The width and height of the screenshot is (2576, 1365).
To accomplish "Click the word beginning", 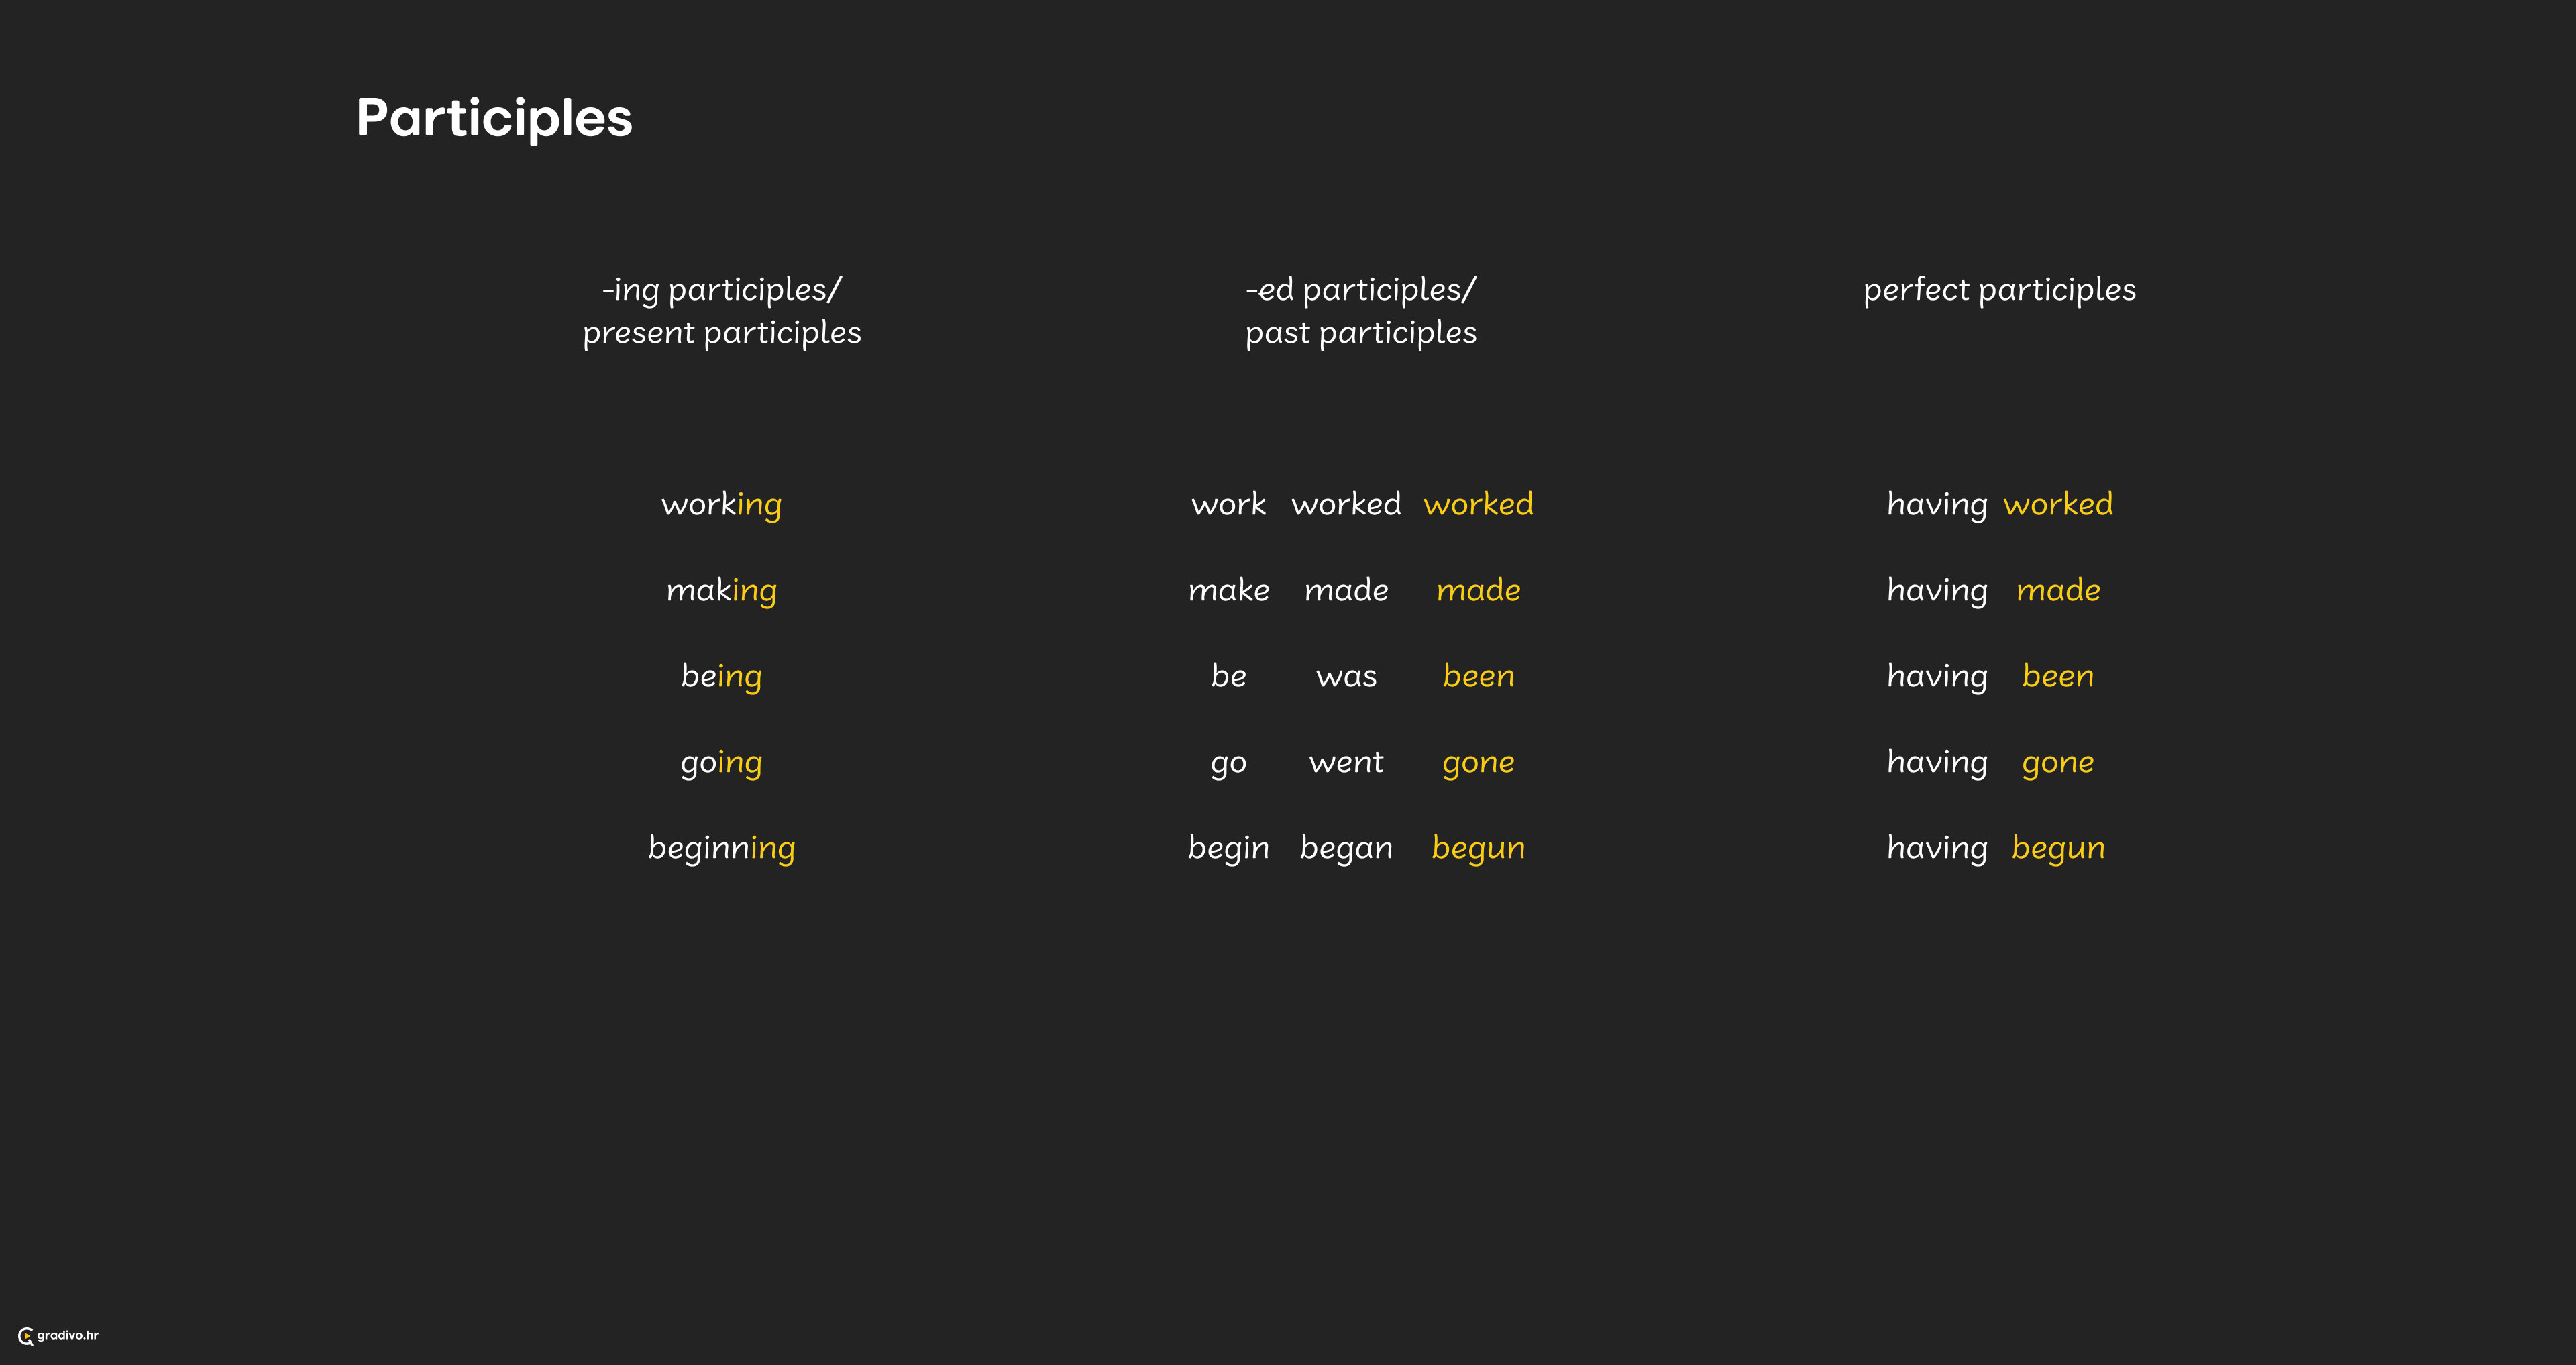I will (722, 849).
